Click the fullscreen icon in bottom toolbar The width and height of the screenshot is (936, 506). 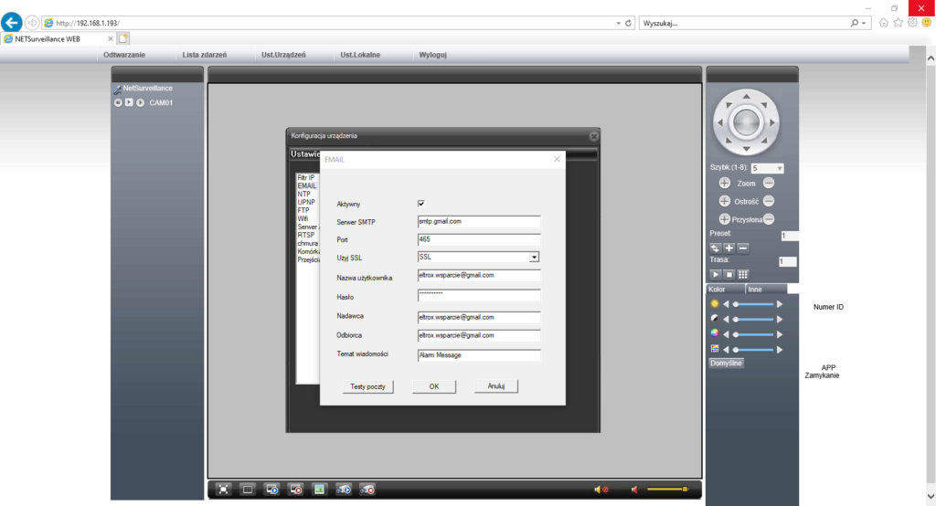(224, 490)
